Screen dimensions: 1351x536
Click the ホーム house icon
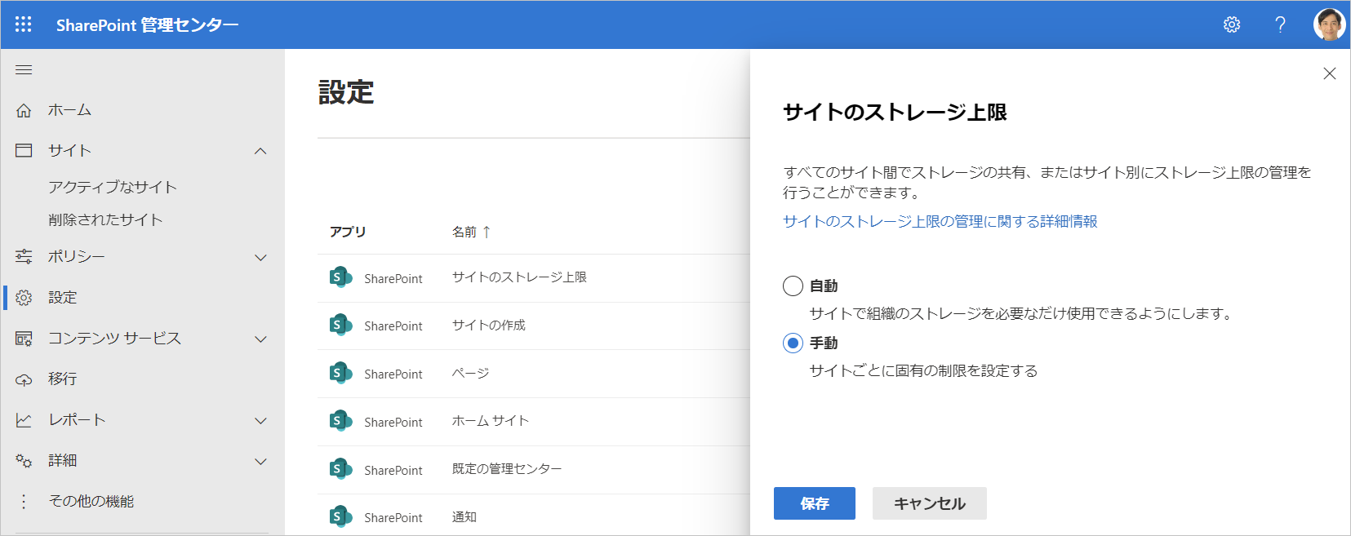click(24, 110)
